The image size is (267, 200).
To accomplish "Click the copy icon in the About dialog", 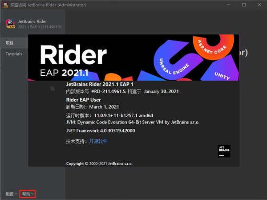I will [x=53, y=89].
